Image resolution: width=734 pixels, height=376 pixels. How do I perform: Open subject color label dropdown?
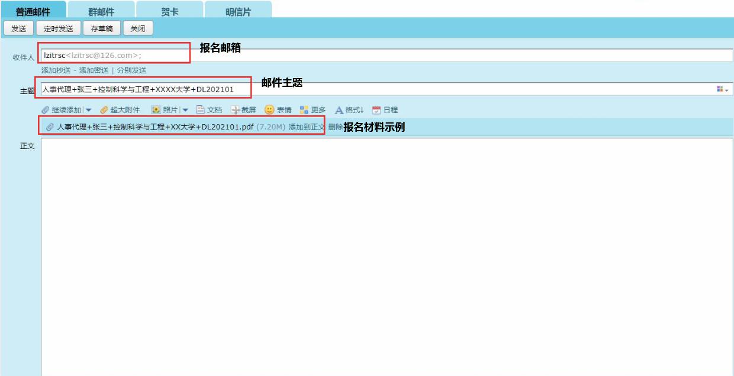tap(722, 89)
